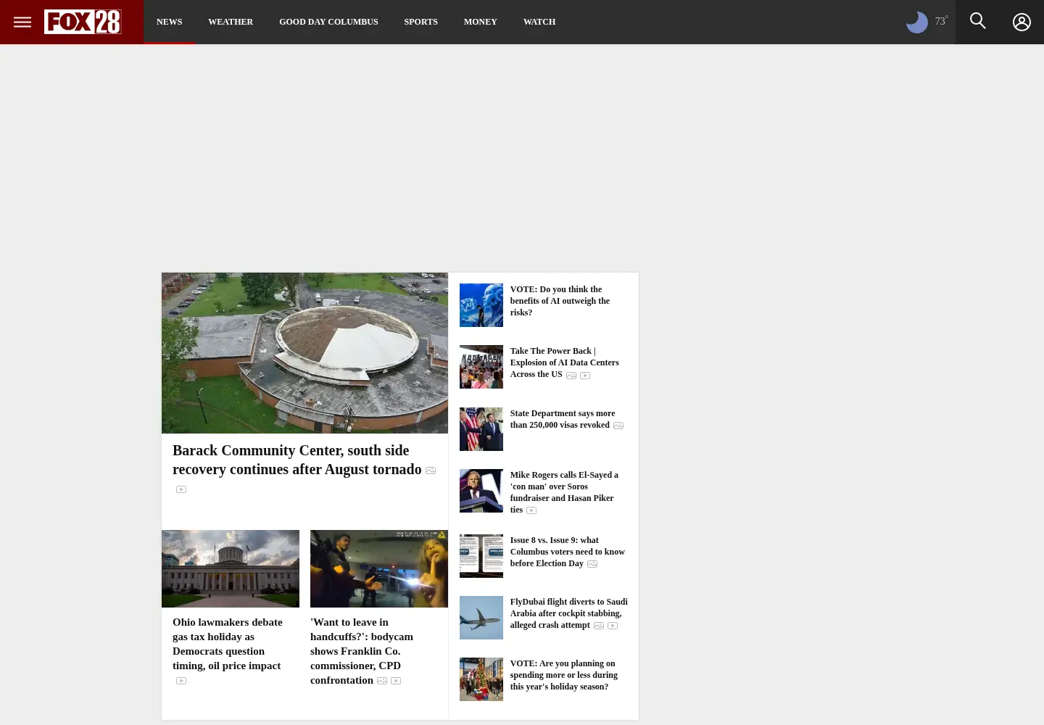Viewport: 1044px width, 725px height.
Task: Click gallery icon beside bodycam confrontation headline
Action: point(382,681)
